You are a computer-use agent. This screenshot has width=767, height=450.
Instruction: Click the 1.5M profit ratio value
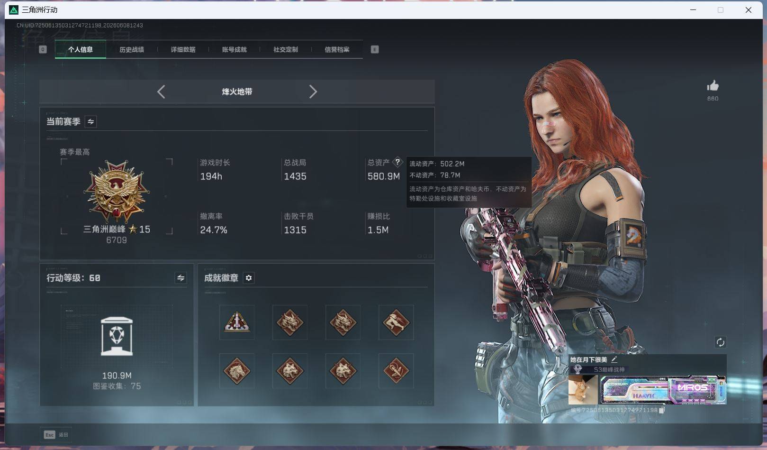click(378, 230)
